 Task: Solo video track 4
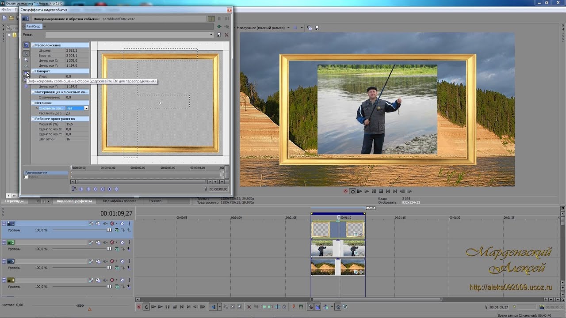129,280
